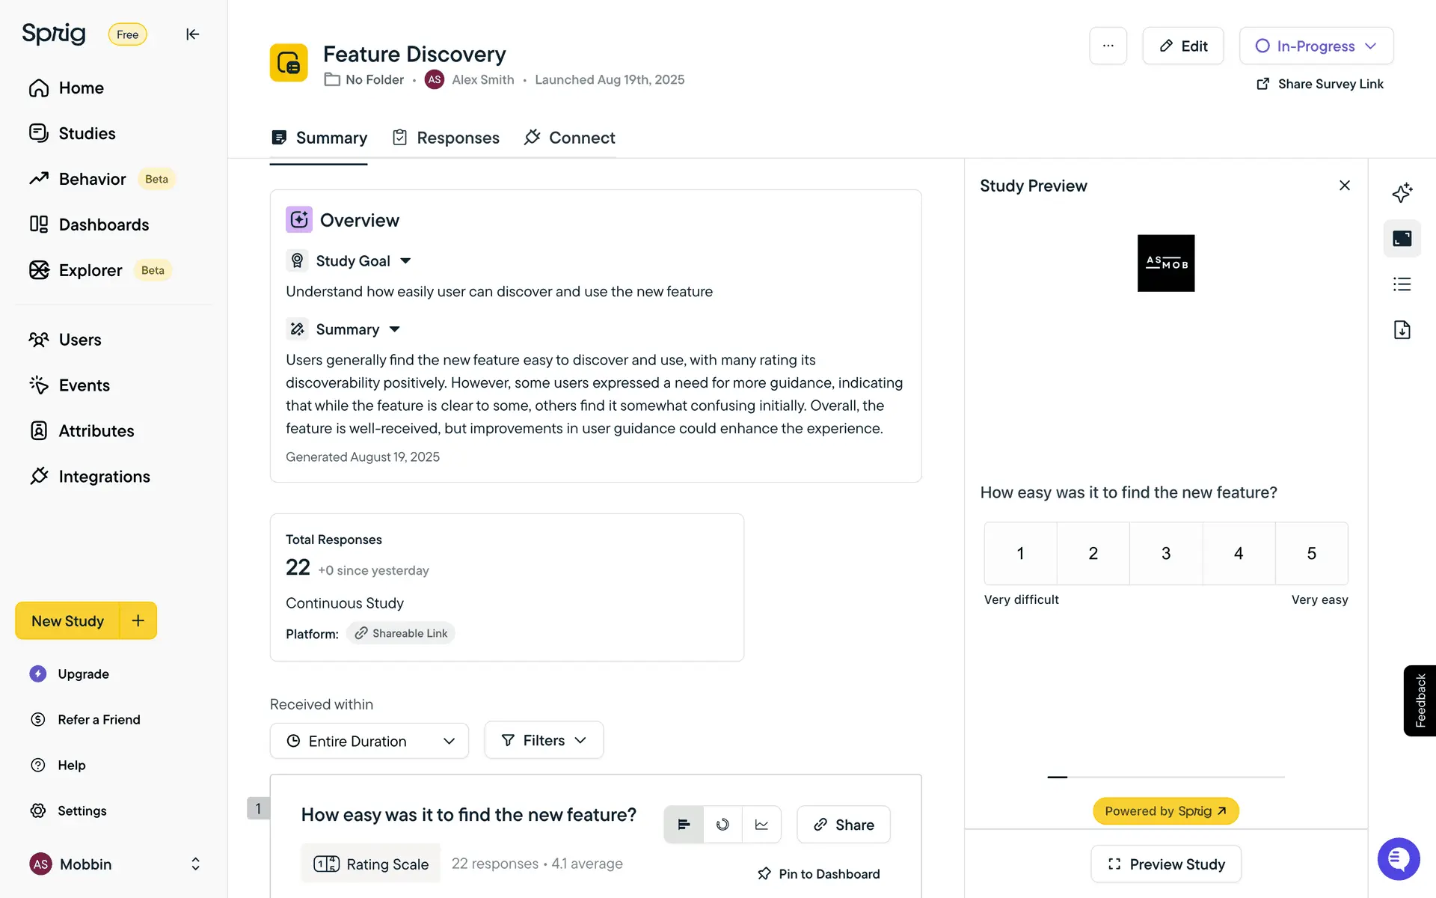Open the AI sparkle panel icon
The width and height of the screenshot is (1436, 898).
(1402, 192)
